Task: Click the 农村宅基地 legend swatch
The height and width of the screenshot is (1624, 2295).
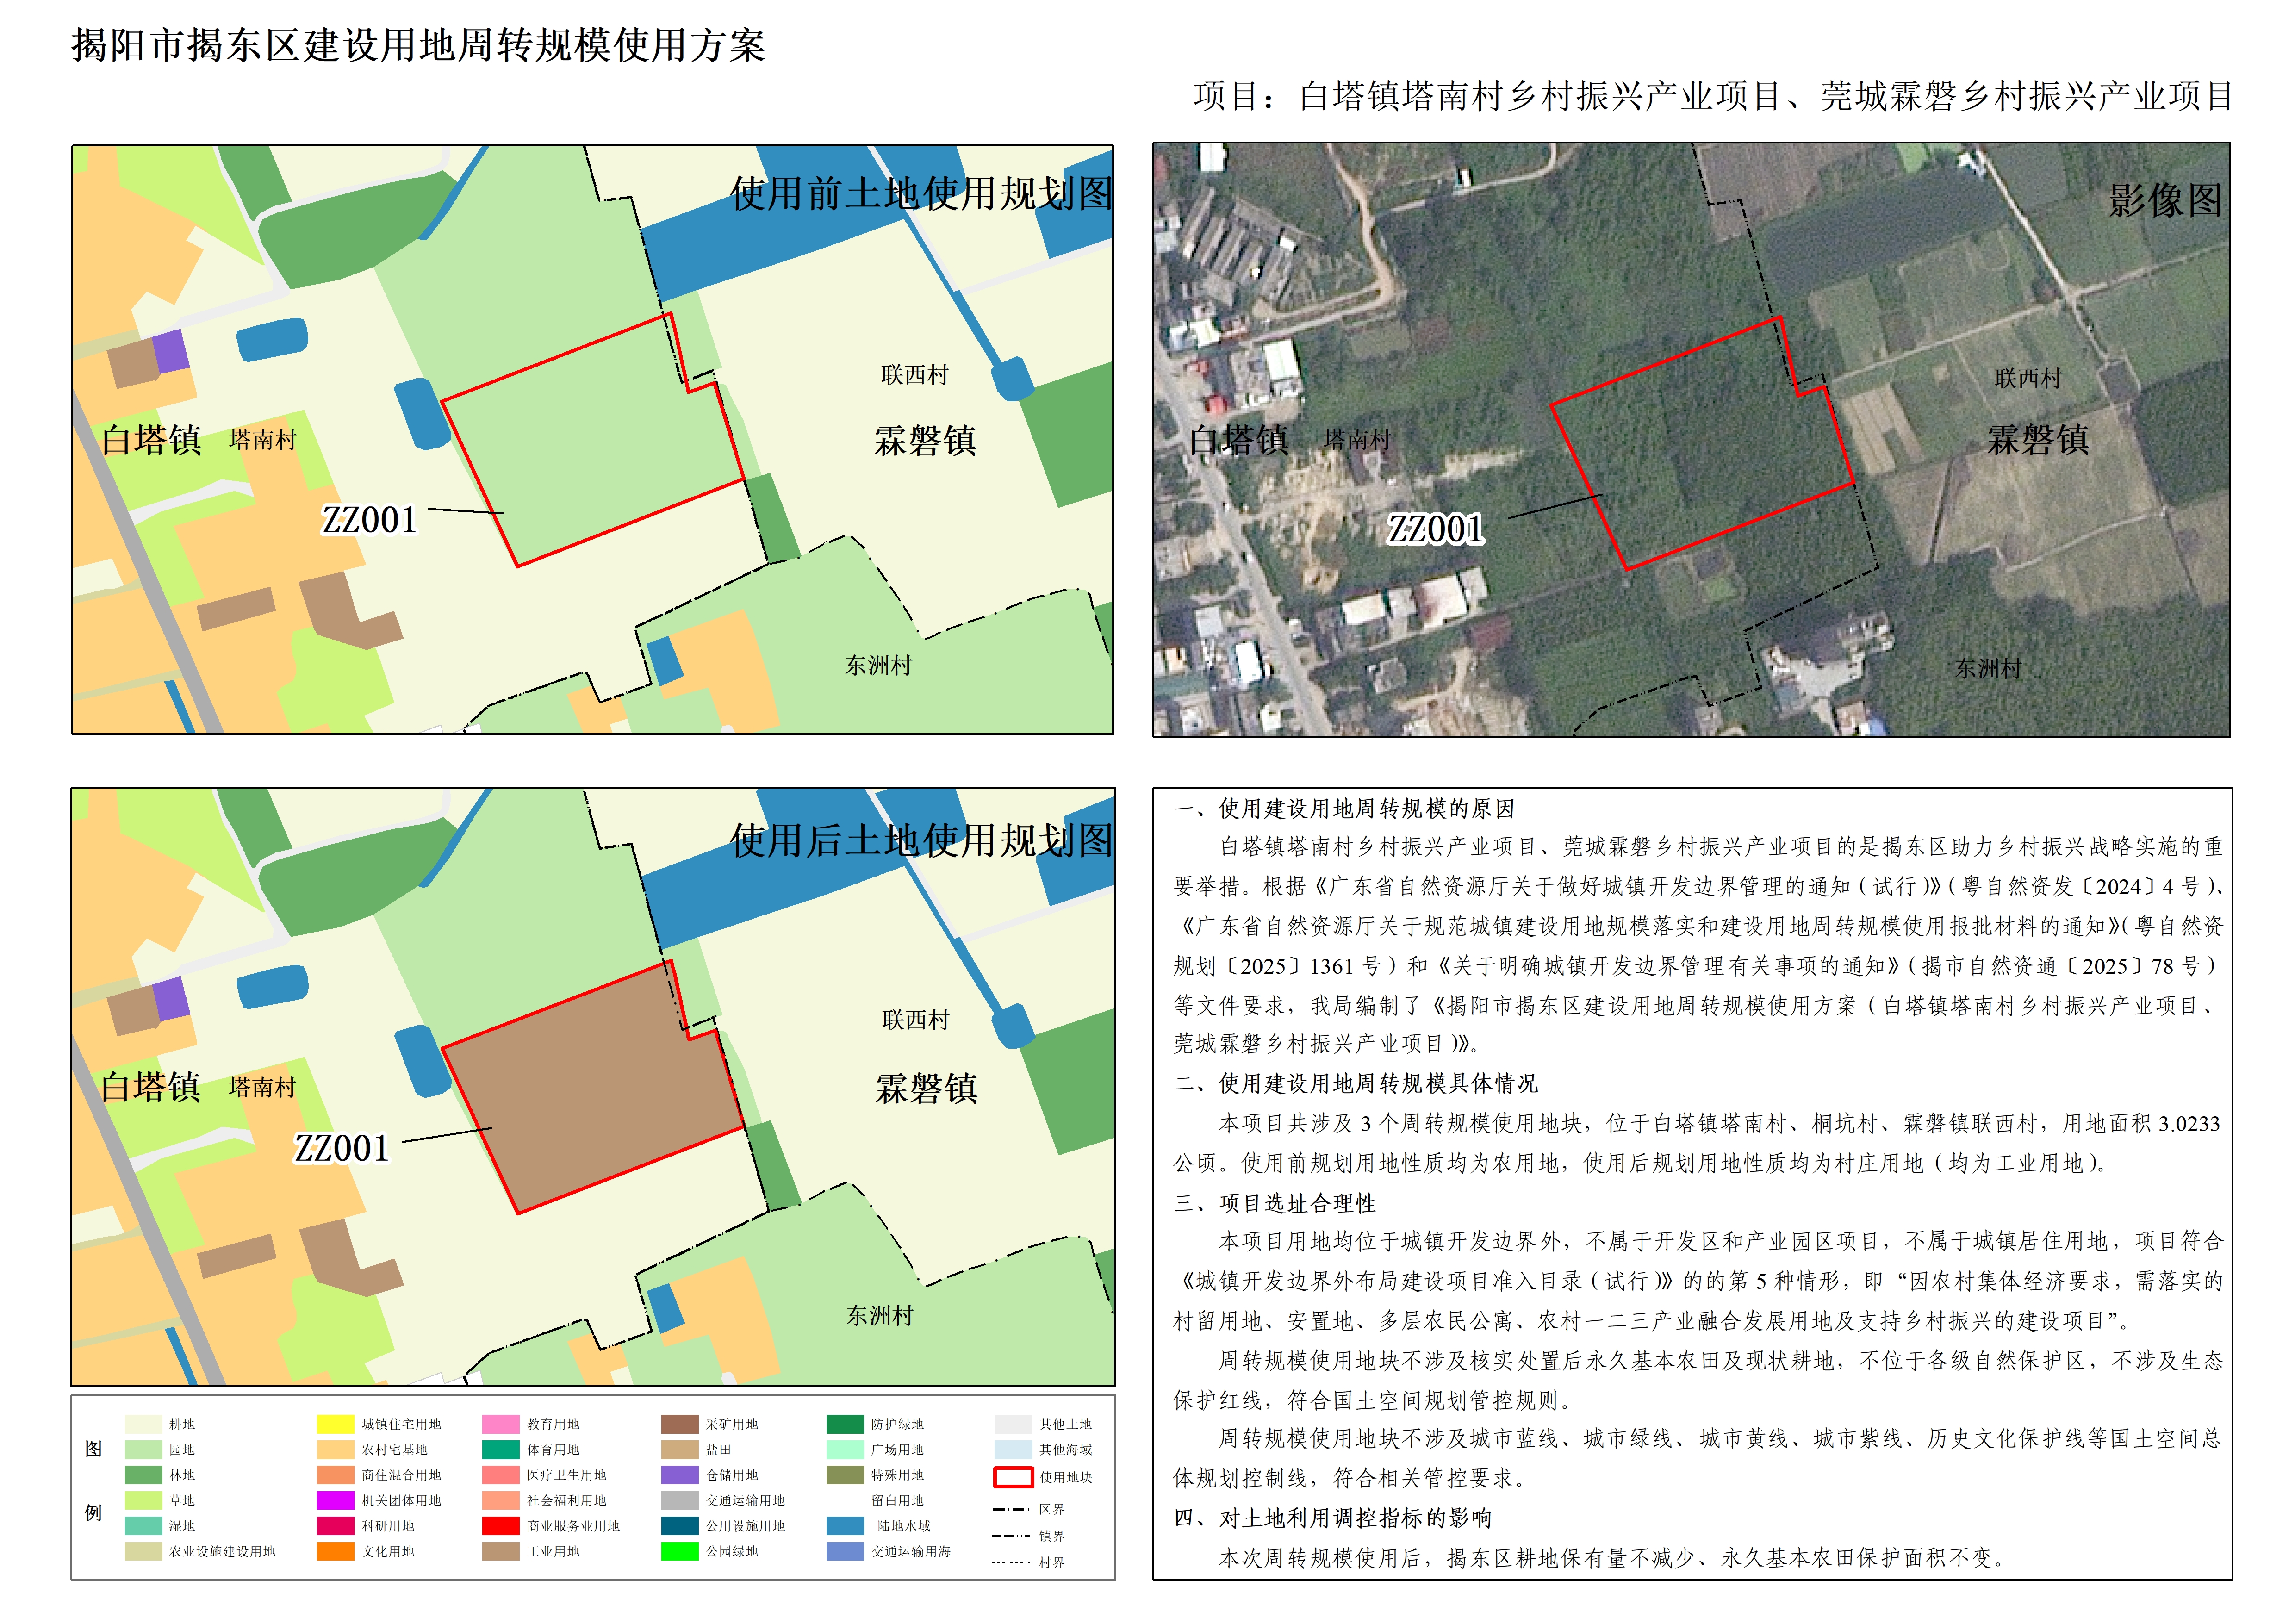Action: tap(335, 1449)
